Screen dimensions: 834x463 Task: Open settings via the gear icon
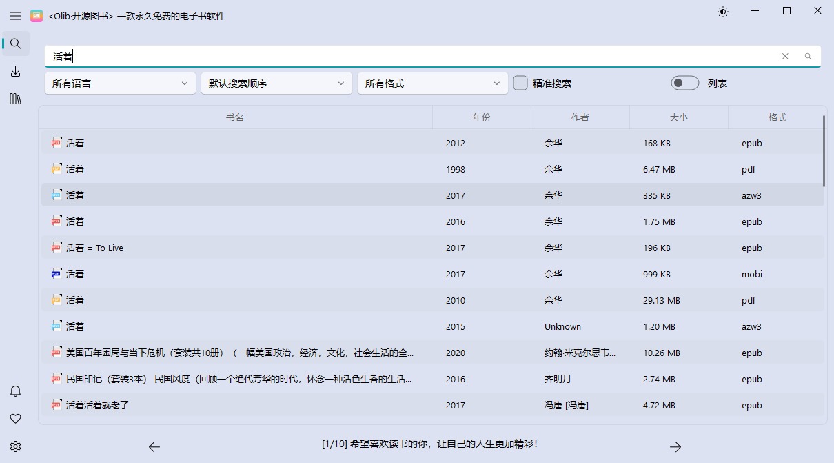(x=15, y=446)
